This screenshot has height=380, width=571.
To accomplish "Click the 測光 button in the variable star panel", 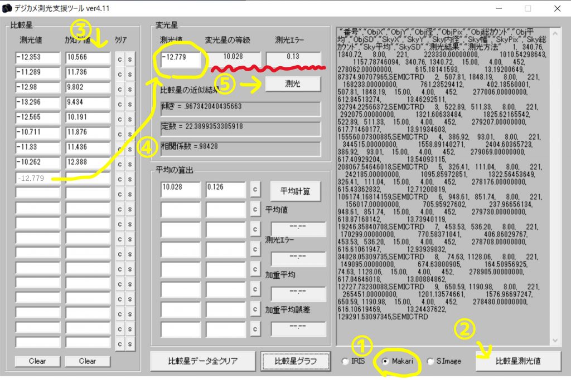I will click(x=293, y=84).
